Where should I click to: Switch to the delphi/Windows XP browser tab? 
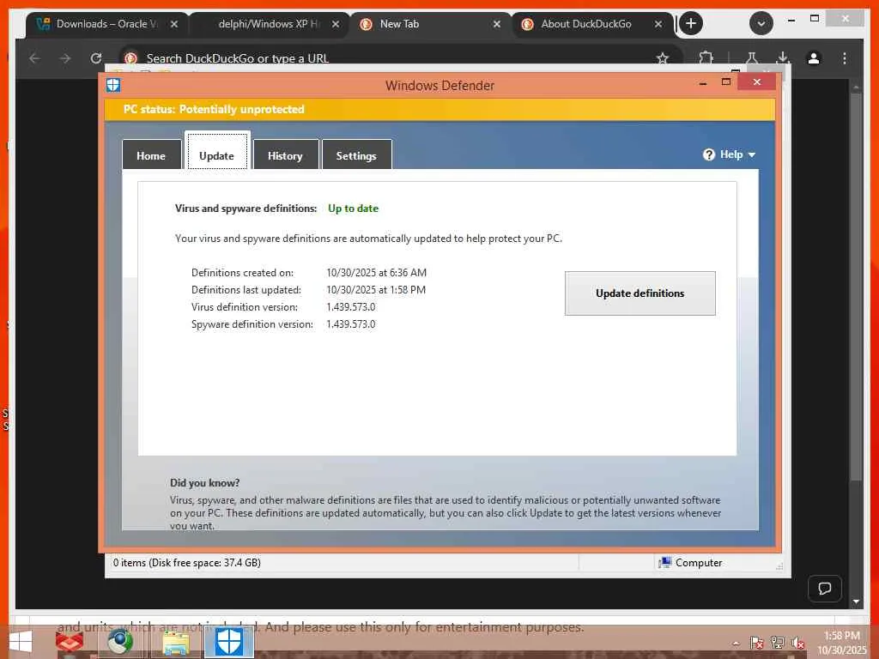coord(269,24)
